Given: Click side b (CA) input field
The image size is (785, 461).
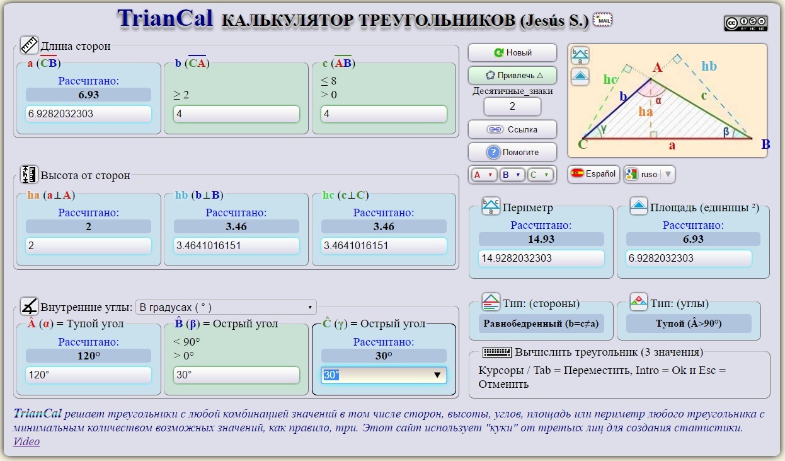Looking at the screenshot, I should pyautogui.click(x=236, y=114).
